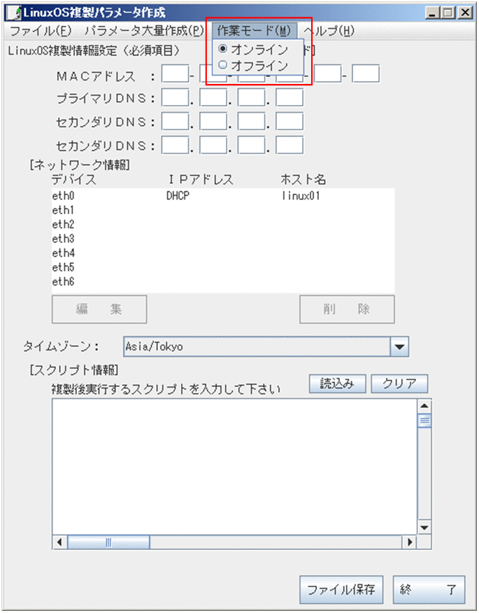Screen dimensions: 479x613
Task: Click the script area horizontal scrollbar thumb
Action: click(x=108, y=542)
